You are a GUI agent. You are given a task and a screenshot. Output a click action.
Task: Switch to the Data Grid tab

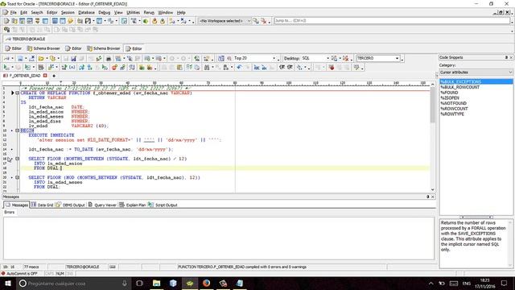pyautogui.click(x=43, y=205)
